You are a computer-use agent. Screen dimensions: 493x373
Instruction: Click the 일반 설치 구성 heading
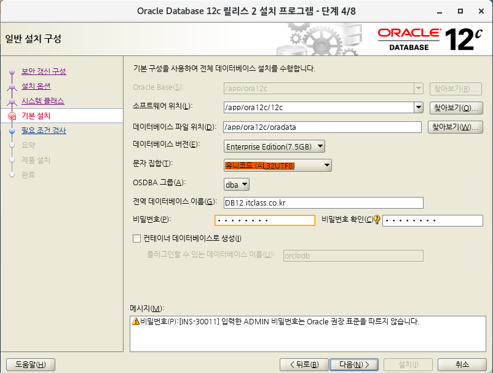pos(33,39)
